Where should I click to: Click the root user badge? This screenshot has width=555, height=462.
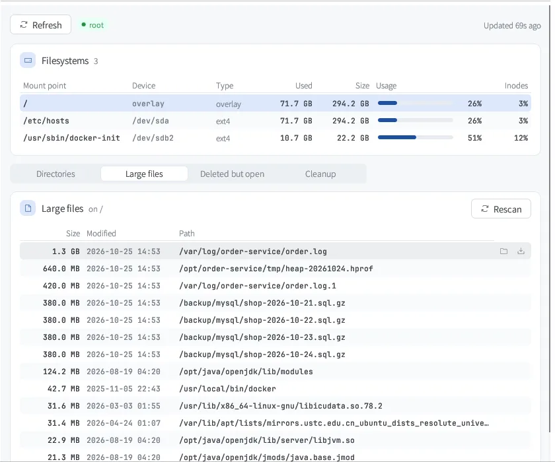92,25
